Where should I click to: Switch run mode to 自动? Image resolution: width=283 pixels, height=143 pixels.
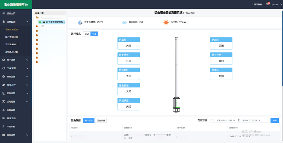click(x=87, y=34)
